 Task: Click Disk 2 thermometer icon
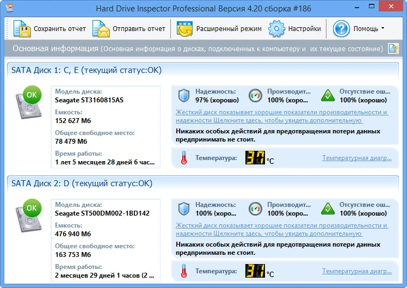click(x=184, y=271)
